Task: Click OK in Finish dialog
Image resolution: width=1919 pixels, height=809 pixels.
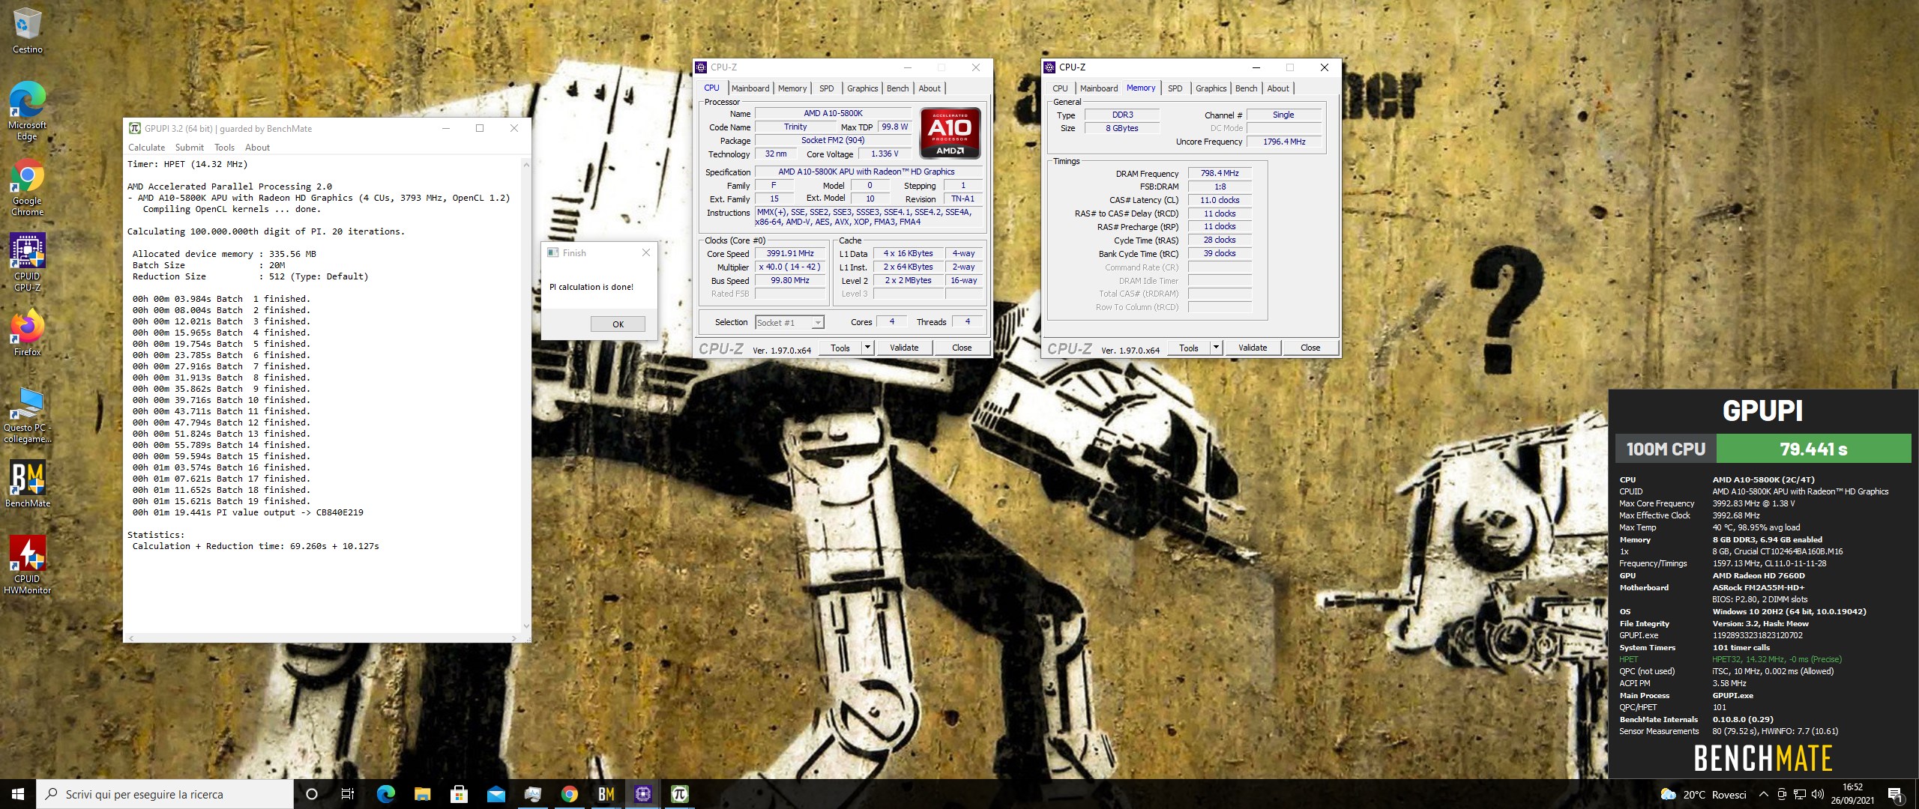Action: (618, 324)
